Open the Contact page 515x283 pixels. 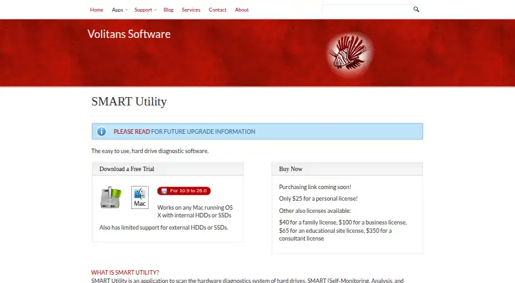pos(218,10)
